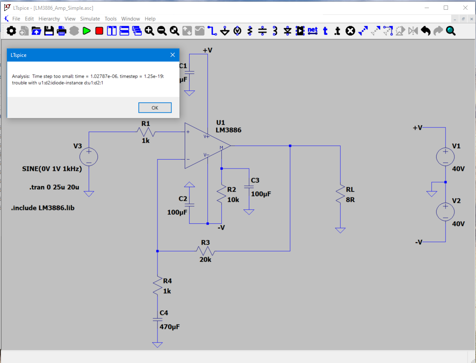The width and height of the screenshot is (476, 363).
Task: Open the View menu
Action: pos(70,19)
